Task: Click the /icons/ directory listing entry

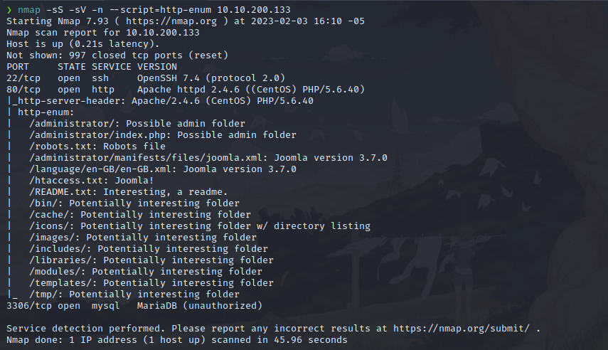Action: 51,226
